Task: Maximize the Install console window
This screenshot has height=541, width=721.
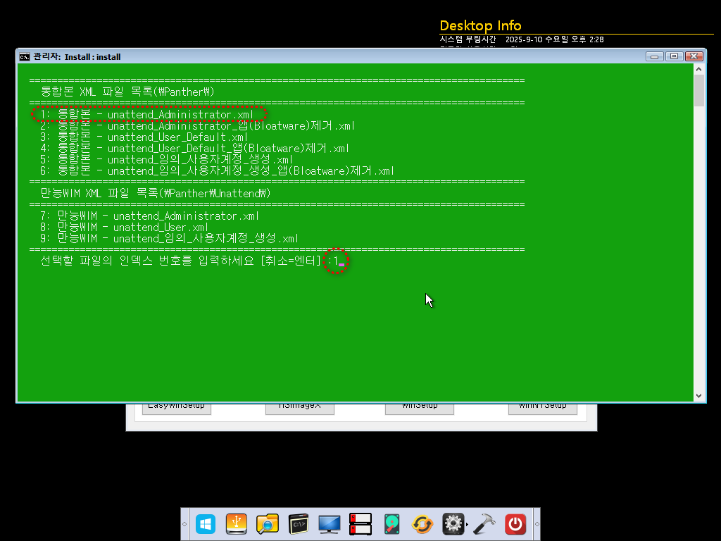Action: 674,56
